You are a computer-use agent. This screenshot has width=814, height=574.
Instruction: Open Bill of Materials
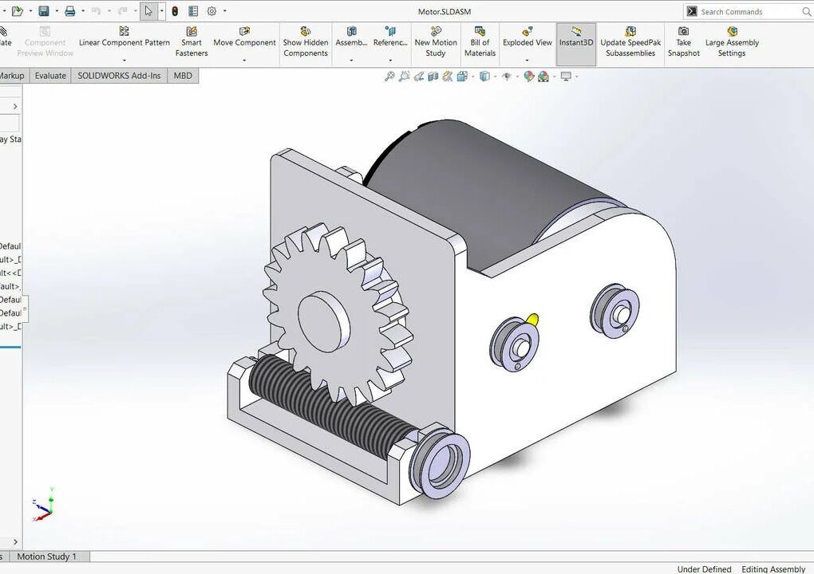tap(480, 42)
